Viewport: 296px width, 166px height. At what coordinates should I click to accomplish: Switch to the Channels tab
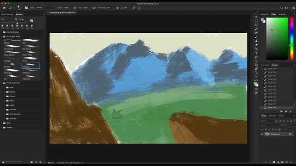(x=272, y=116)
